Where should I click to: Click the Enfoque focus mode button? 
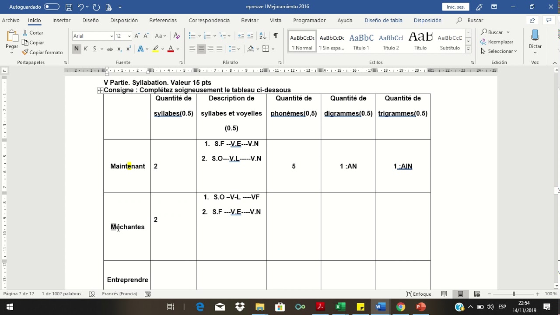419,294
